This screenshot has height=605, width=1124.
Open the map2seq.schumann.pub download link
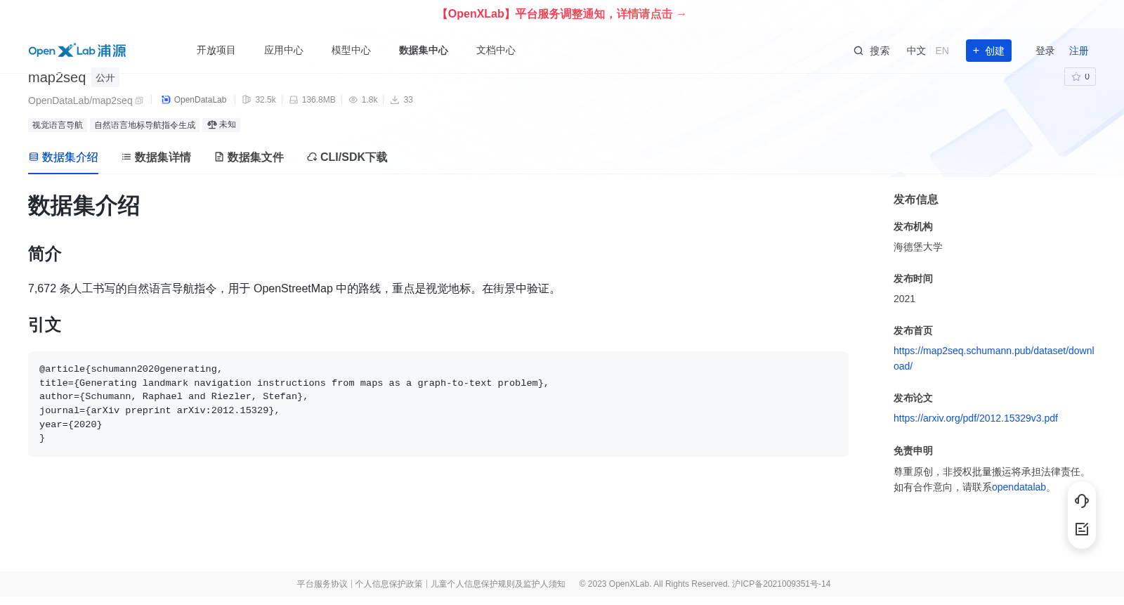993,358
